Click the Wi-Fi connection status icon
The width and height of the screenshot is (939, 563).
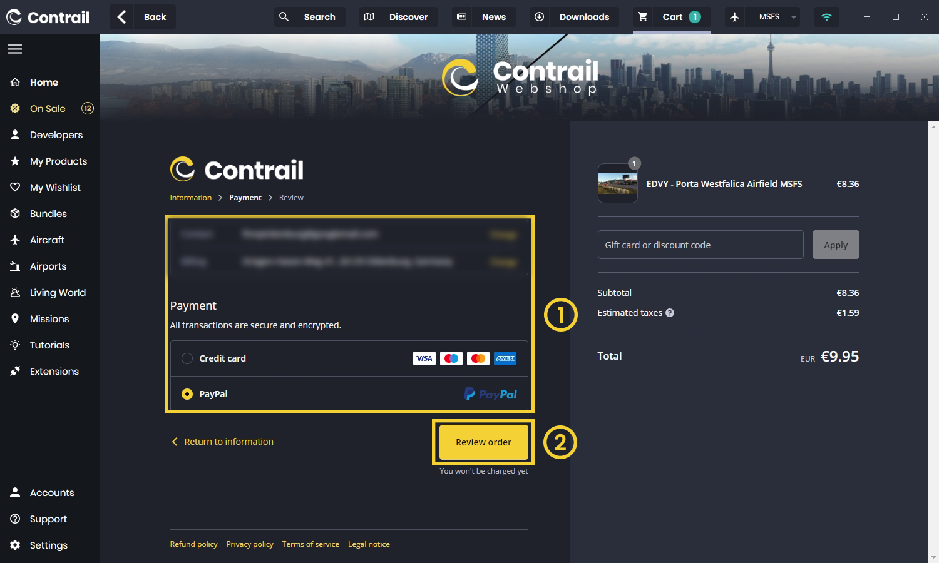pos(826,17)
